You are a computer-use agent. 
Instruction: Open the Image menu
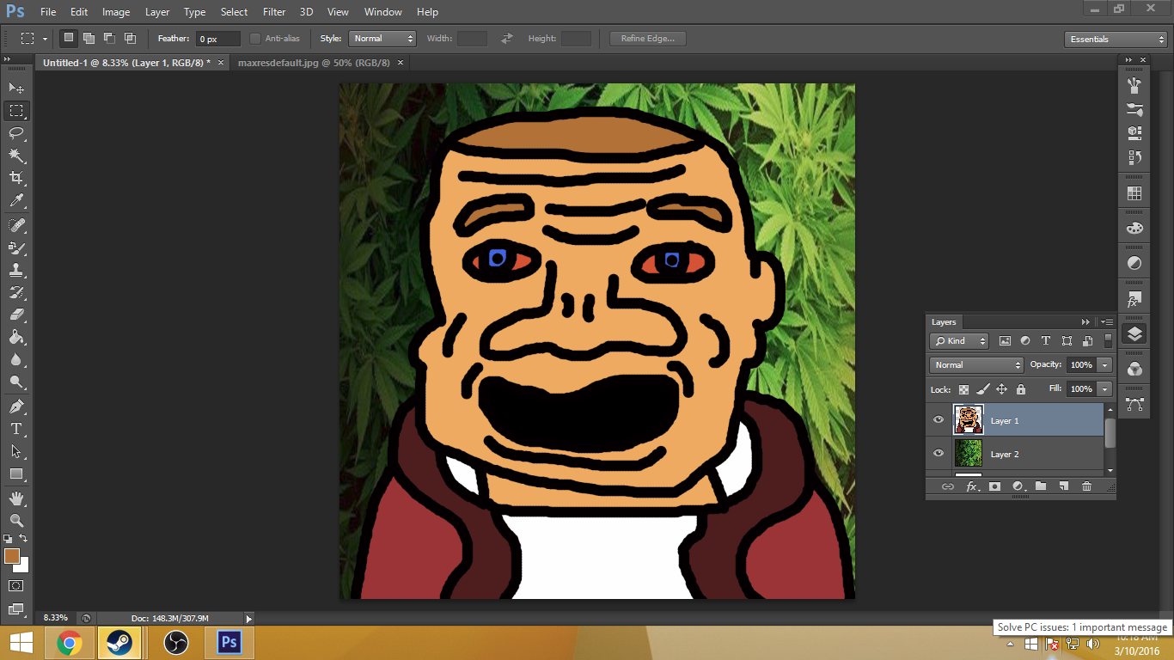tap(116, 12)
